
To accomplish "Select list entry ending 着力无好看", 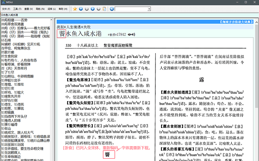I will coord(26,28).
